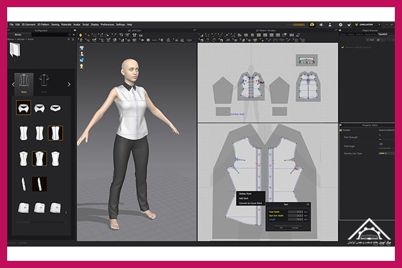
Task: Click the warning triangle icon in the 2D toolbar
Action: pos(263,40)
